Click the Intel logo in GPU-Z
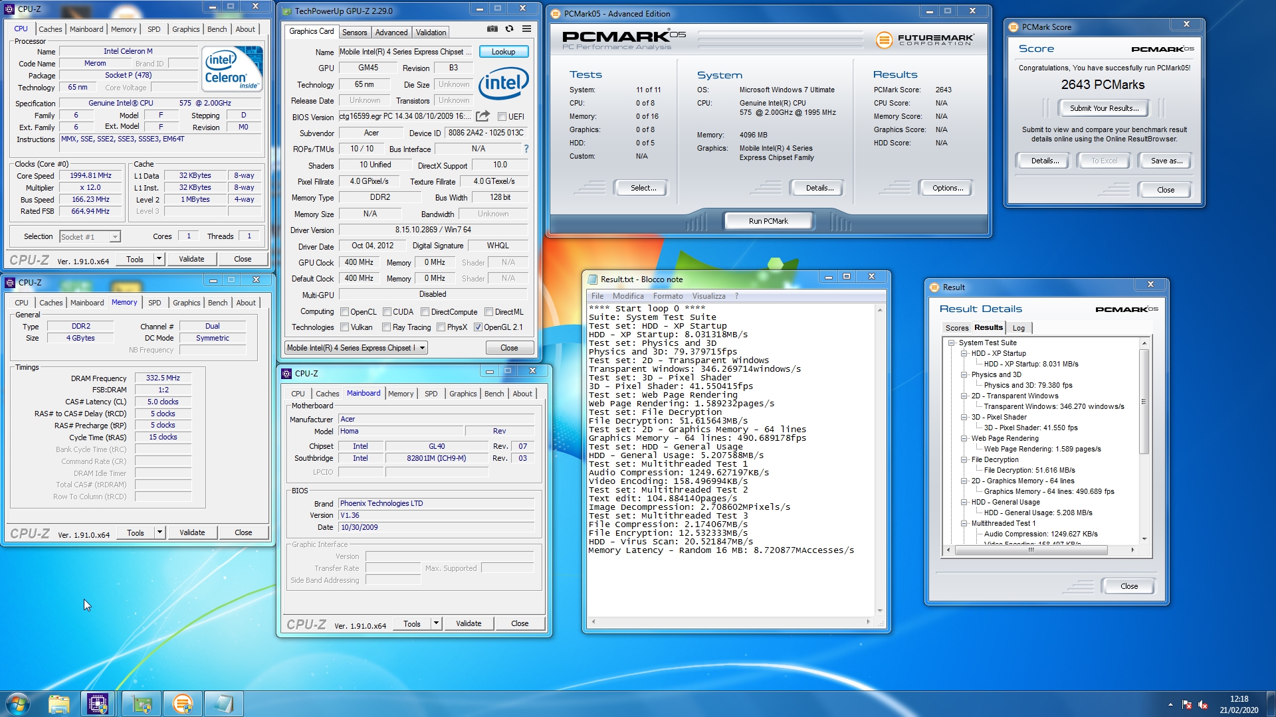The image size is (1276, 717). pos(504,83)
